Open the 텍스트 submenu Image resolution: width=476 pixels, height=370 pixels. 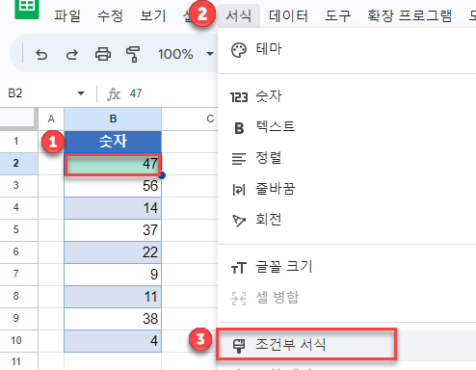click(347, 127)
